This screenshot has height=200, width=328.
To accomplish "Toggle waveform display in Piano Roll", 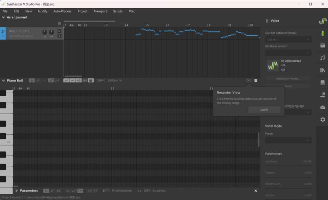I will tap(78, 80).
